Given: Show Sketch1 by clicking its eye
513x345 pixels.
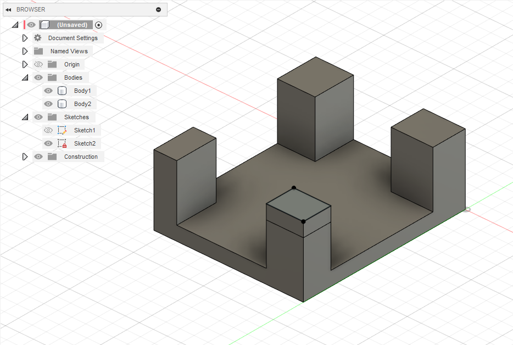Looking at the screenshot, I should [x=48, y=130].
